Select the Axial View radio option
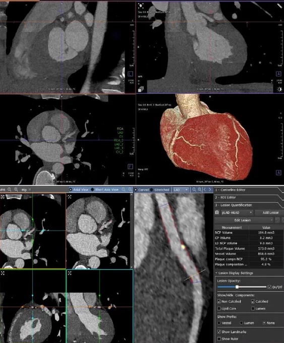Image resolution: width=284 pixels, height=343 pixels. [71, 190]
